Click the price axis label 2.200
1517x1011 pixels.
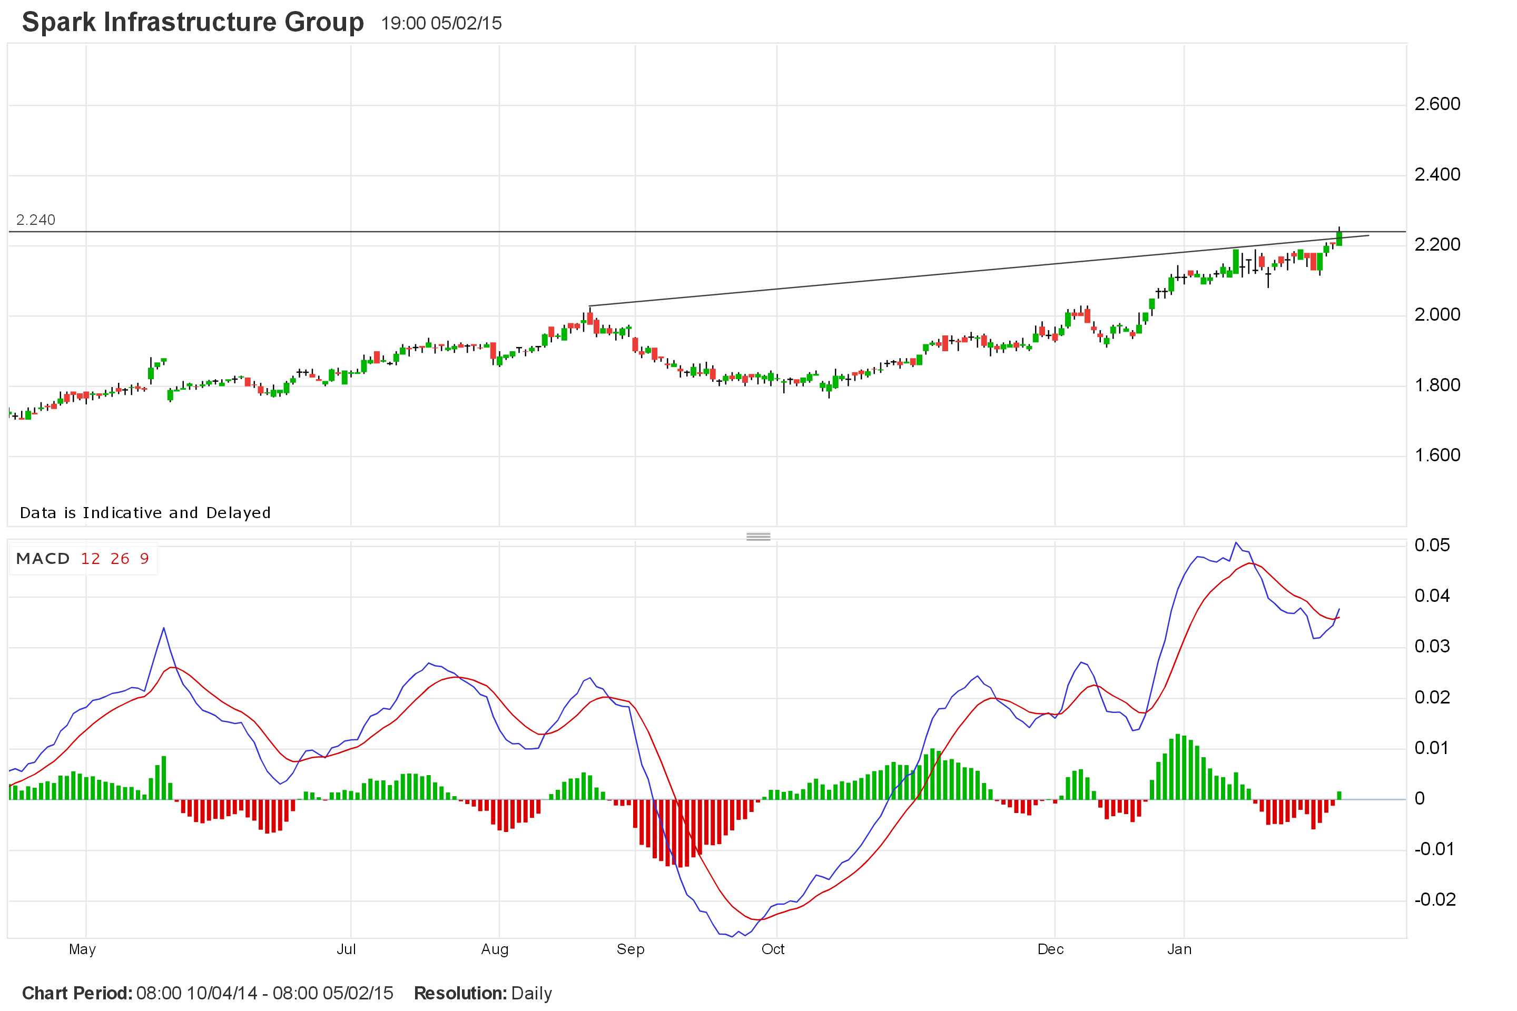1437,244
